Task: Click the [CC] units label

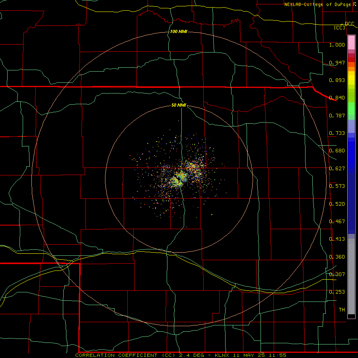Action: coord(339,27)
